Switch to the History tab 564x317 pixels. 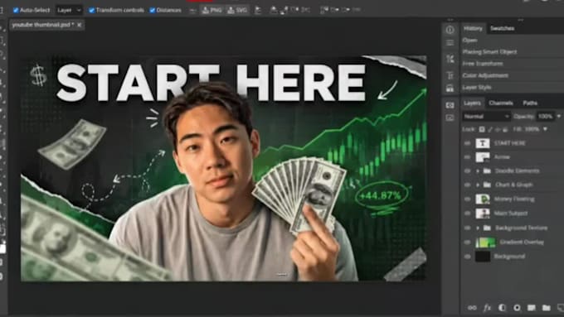[473, 28]
